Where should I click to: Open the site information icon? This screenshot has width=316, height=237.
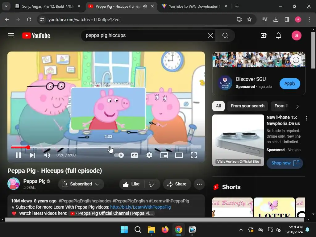click(x=42, y=19)
